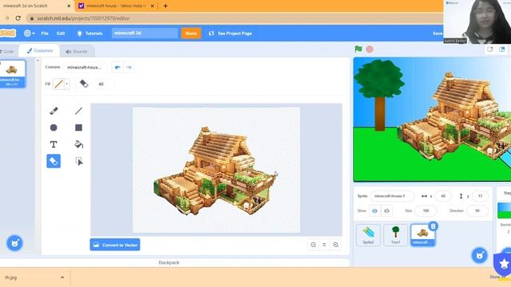Click the orange Share button
The image size is (511, 287).
click(191, 33)
